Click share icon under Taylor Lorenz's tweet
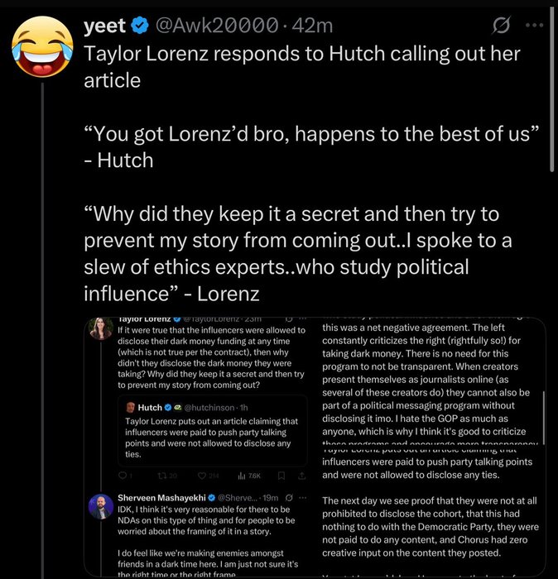558x579 pixels. click(301, 476)
